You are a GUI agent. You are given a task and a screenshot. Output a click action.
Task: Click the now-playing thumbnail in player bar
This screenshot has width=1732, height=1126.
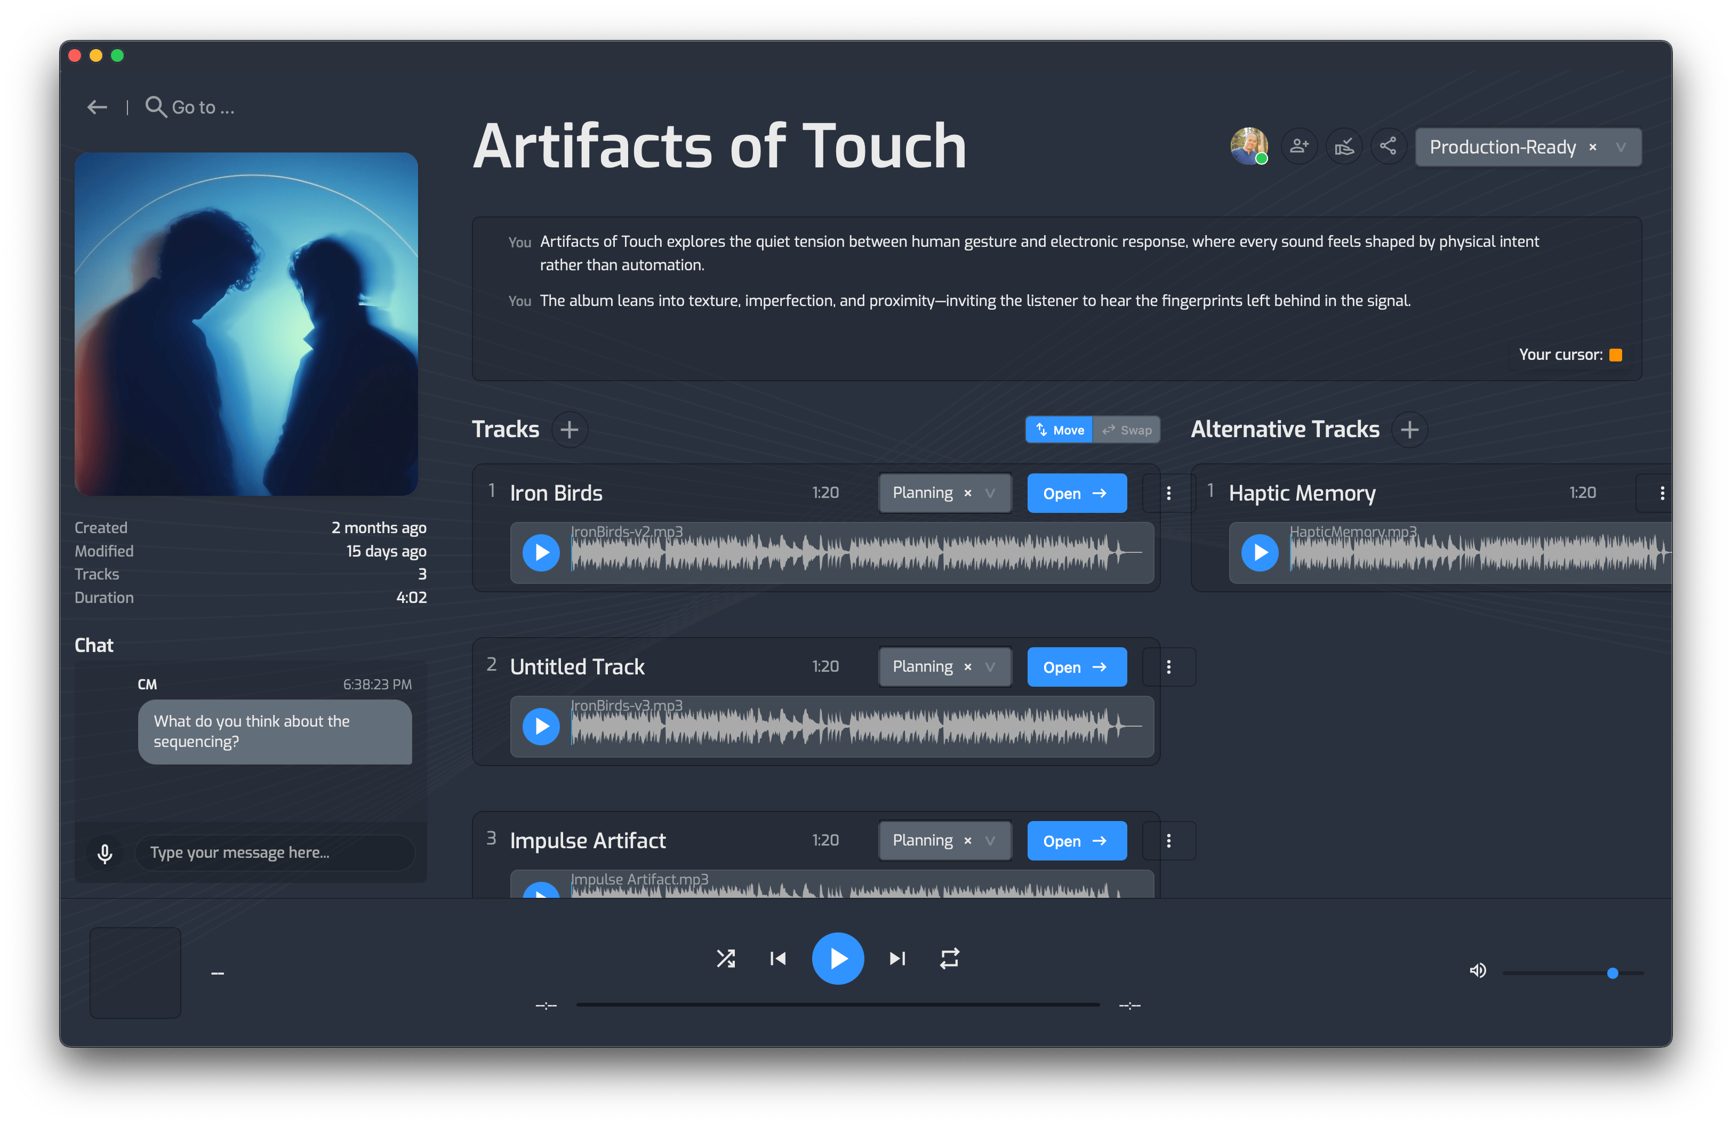point(135,972)
